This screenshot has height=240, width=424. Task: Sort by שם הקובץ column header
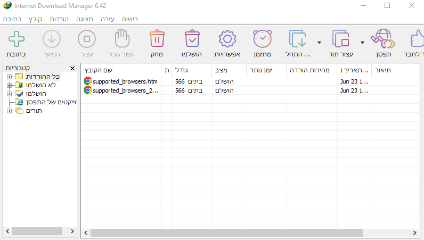[x=121, y=70]
